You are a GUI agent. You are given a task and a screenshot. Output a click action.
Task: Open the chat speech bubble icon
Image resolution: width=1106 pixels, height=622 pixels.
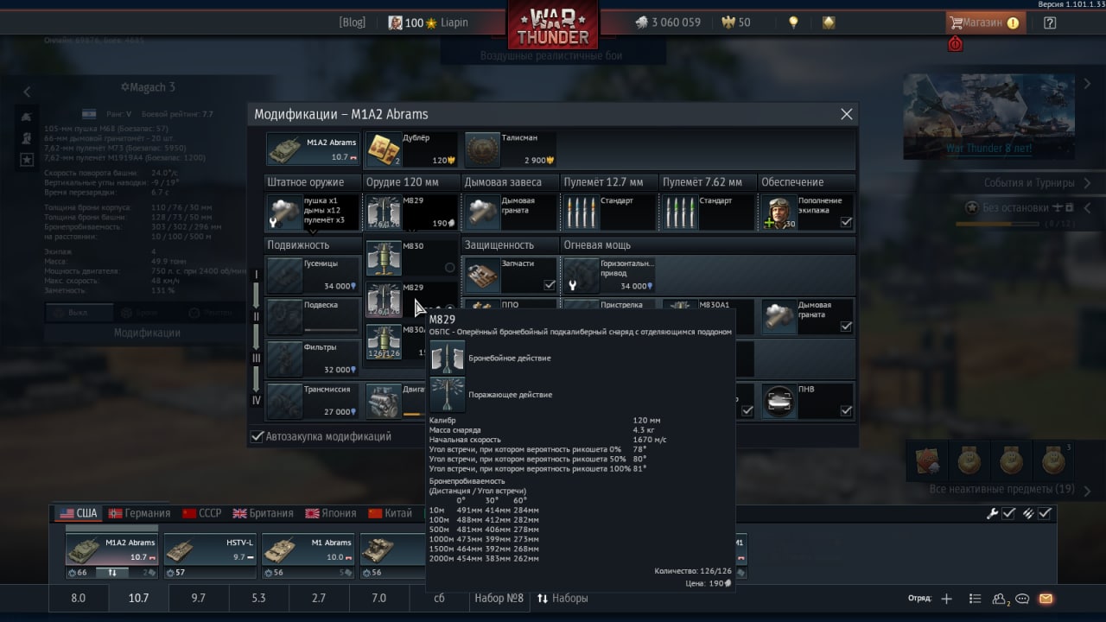click(x=1022, y=598)
